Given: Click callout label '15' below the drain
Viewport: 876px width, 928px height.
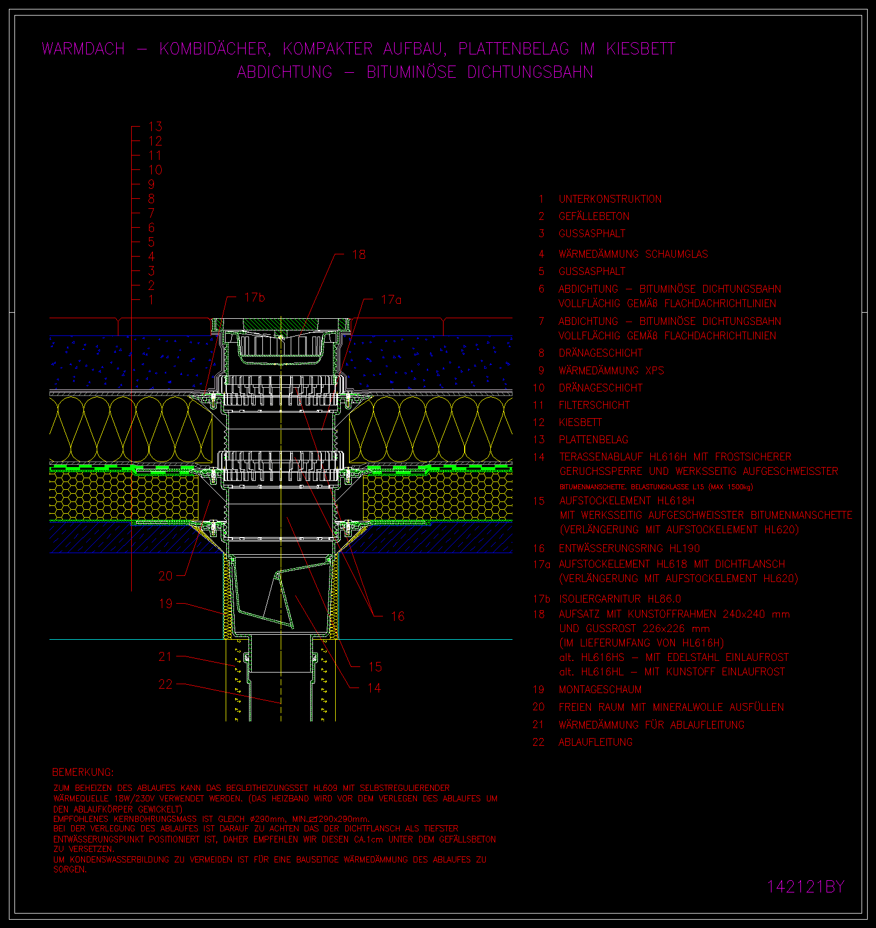Looking at the screenshot, I should [375, 666].
